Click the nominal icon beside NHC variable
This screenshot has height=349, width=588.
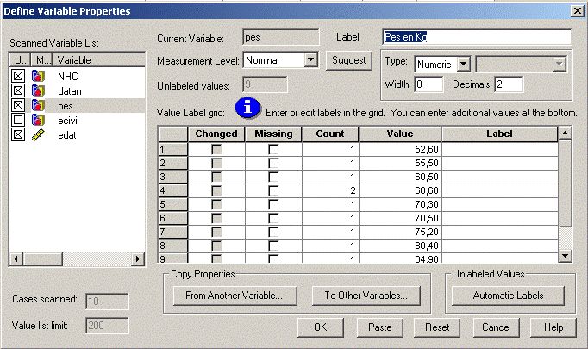coord(38,76)
